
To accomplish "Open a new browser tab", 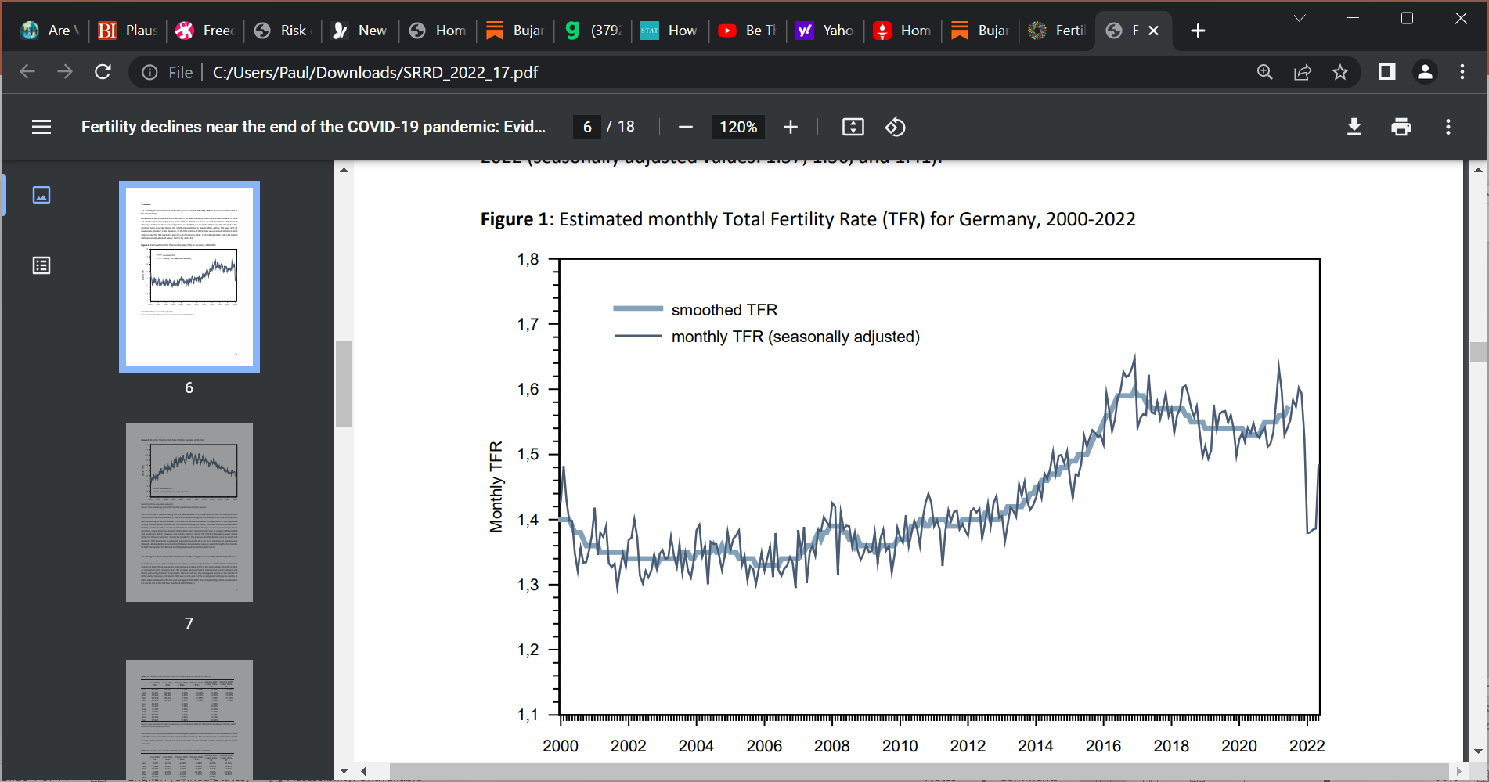I will (x=1198, y=31).
